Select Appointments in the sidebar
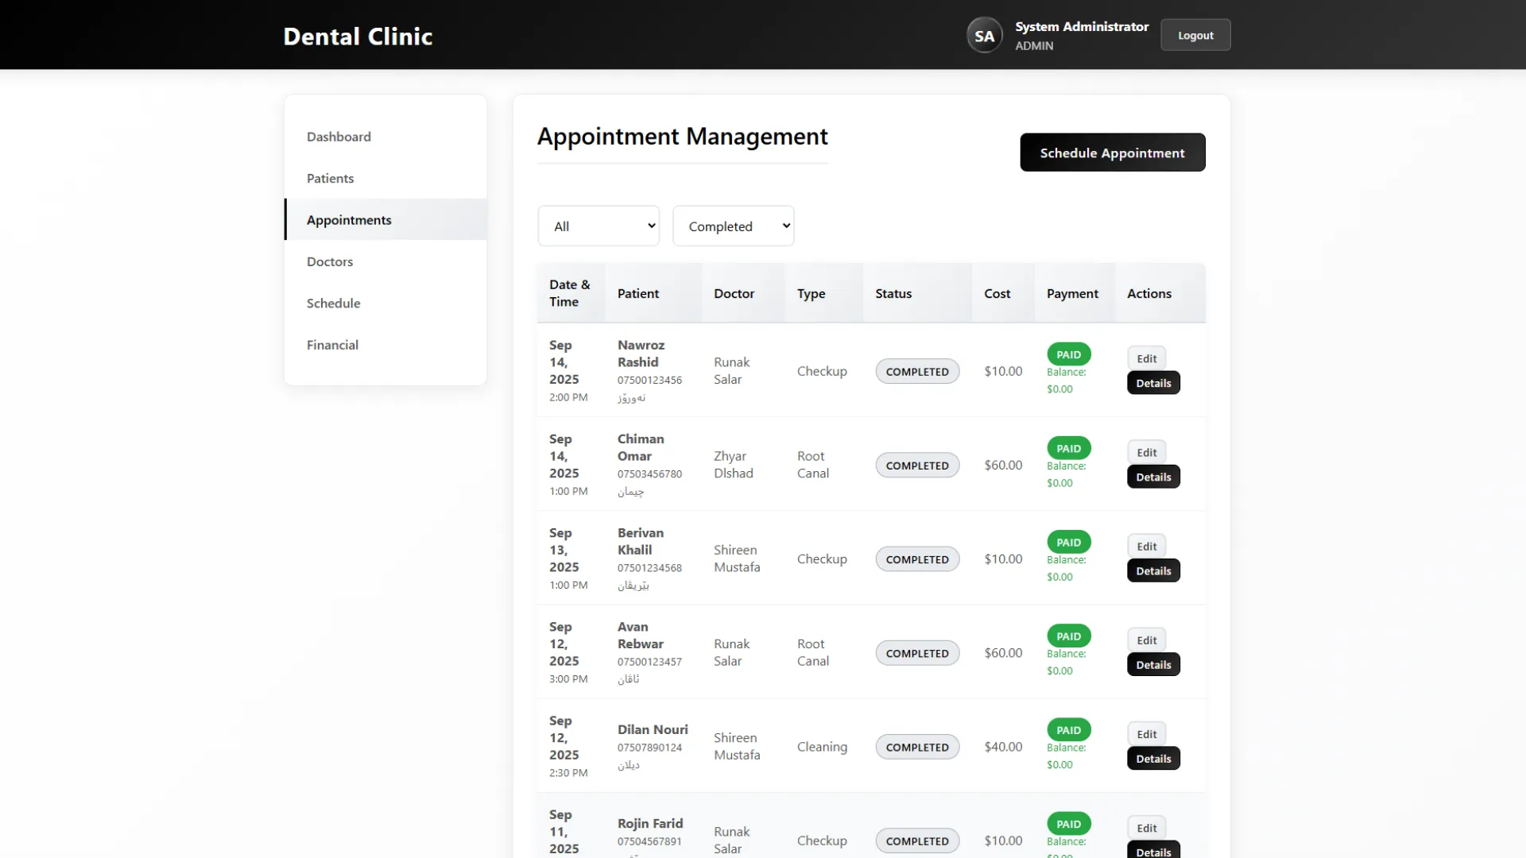Image resolution: width=1526 pixels, height=858 pixels. [x=385, y=220]
